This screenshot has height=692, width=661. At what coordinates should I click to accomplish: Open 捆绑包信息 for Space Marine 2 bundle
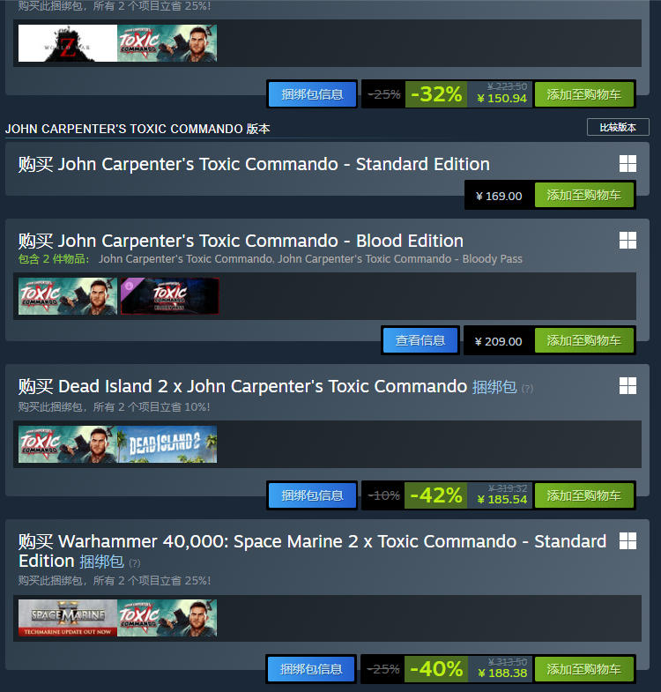311,669
